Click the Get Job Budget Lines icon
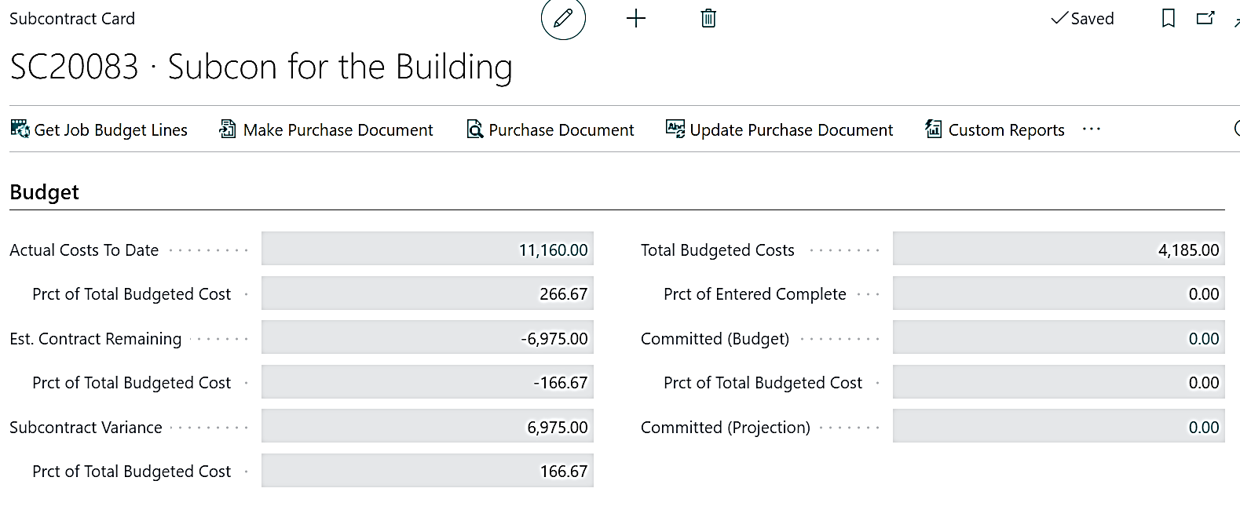 (x=20, y=129)
